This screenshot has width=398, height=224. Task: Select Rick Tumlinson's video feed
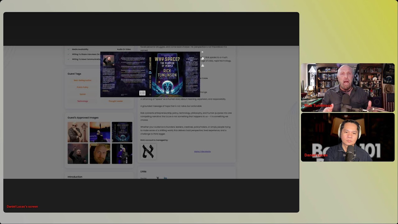click(x=348, y=88)
